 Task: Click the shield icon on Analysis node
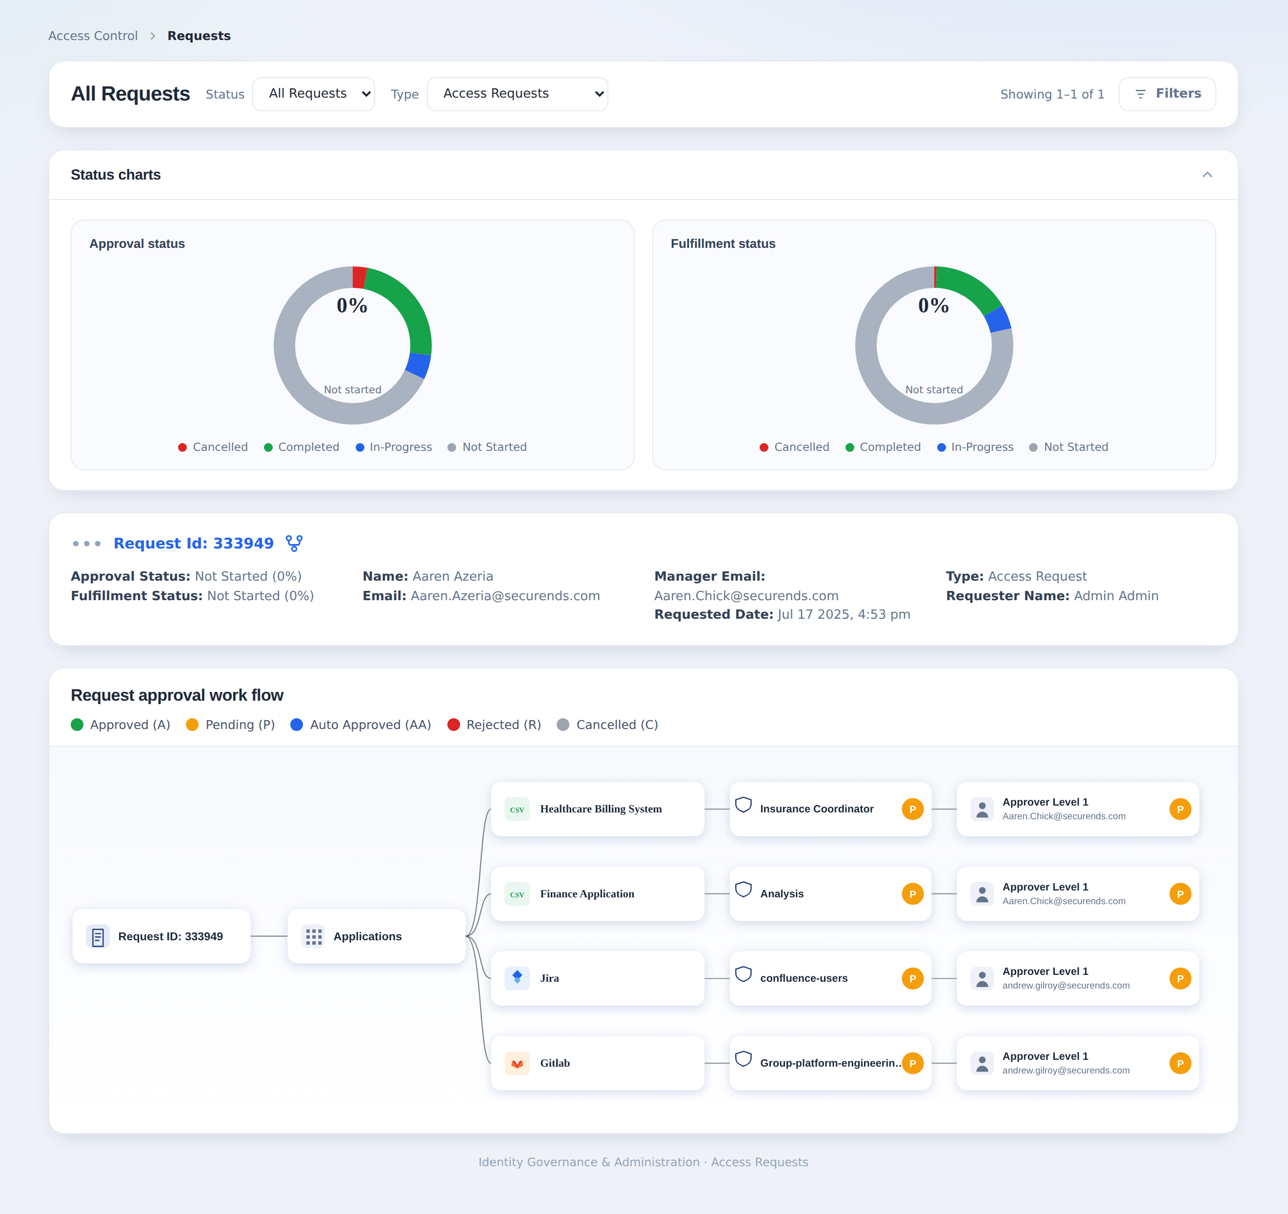(744, 890)
